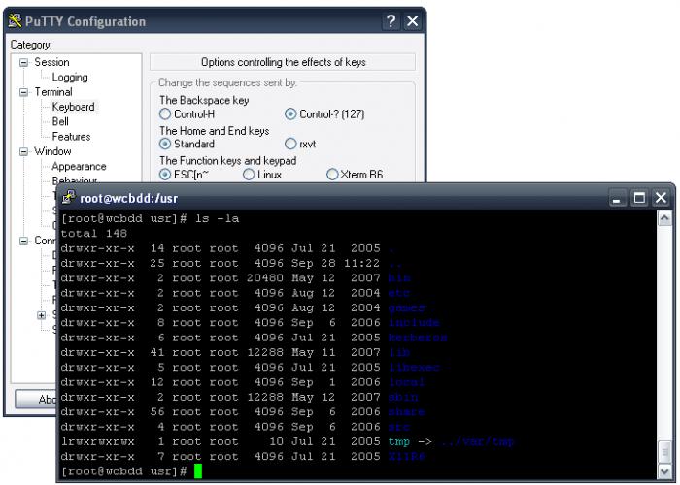This screenshot has height=485, width=680.
Task: Select Xterm R6 function key mode
Action: [x=333, y=175]
